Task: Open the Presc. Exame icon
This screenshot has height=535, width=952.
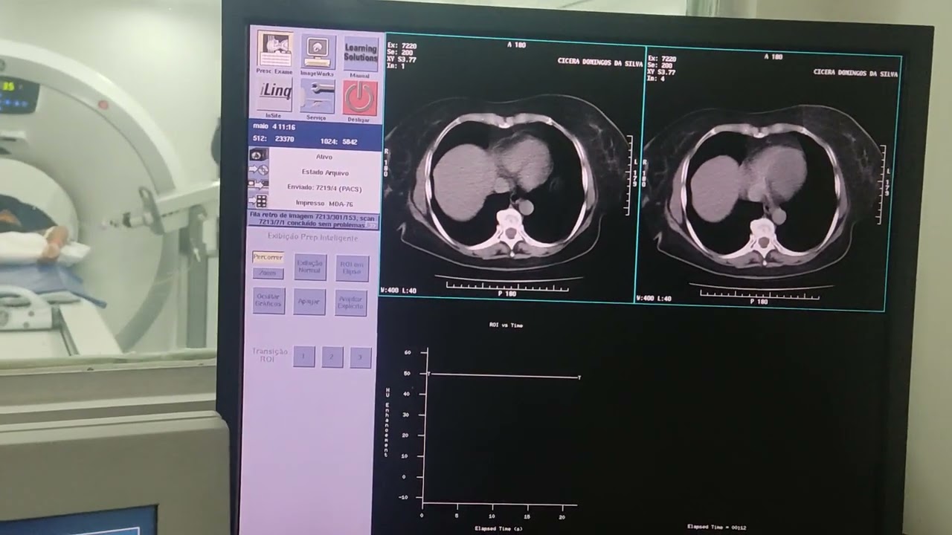Action: coord(274,50)
